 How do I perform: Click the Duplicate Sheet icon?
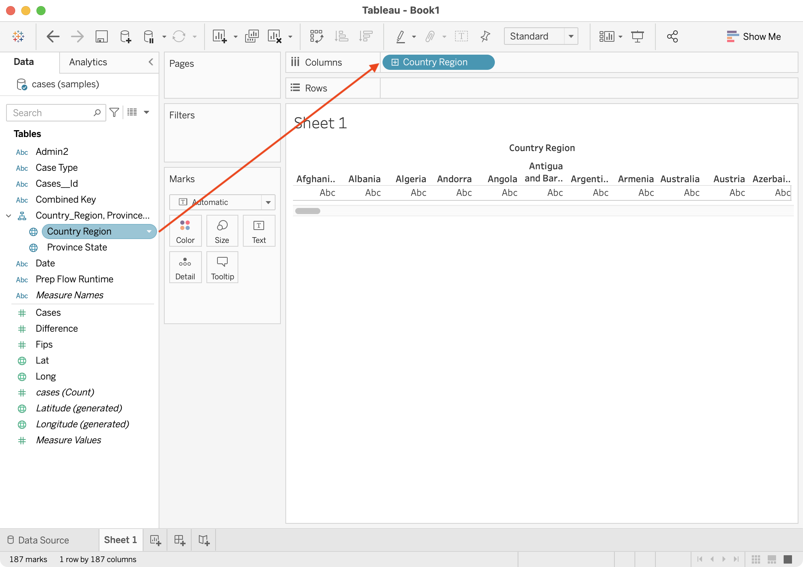coord(252,36)
